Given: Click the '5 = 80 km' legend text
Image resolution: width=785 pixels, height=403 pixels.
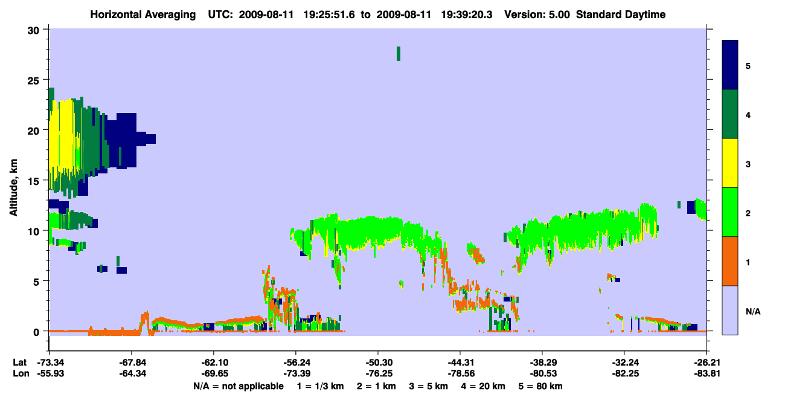Looking at the screenshot, I should pos(540,386).
